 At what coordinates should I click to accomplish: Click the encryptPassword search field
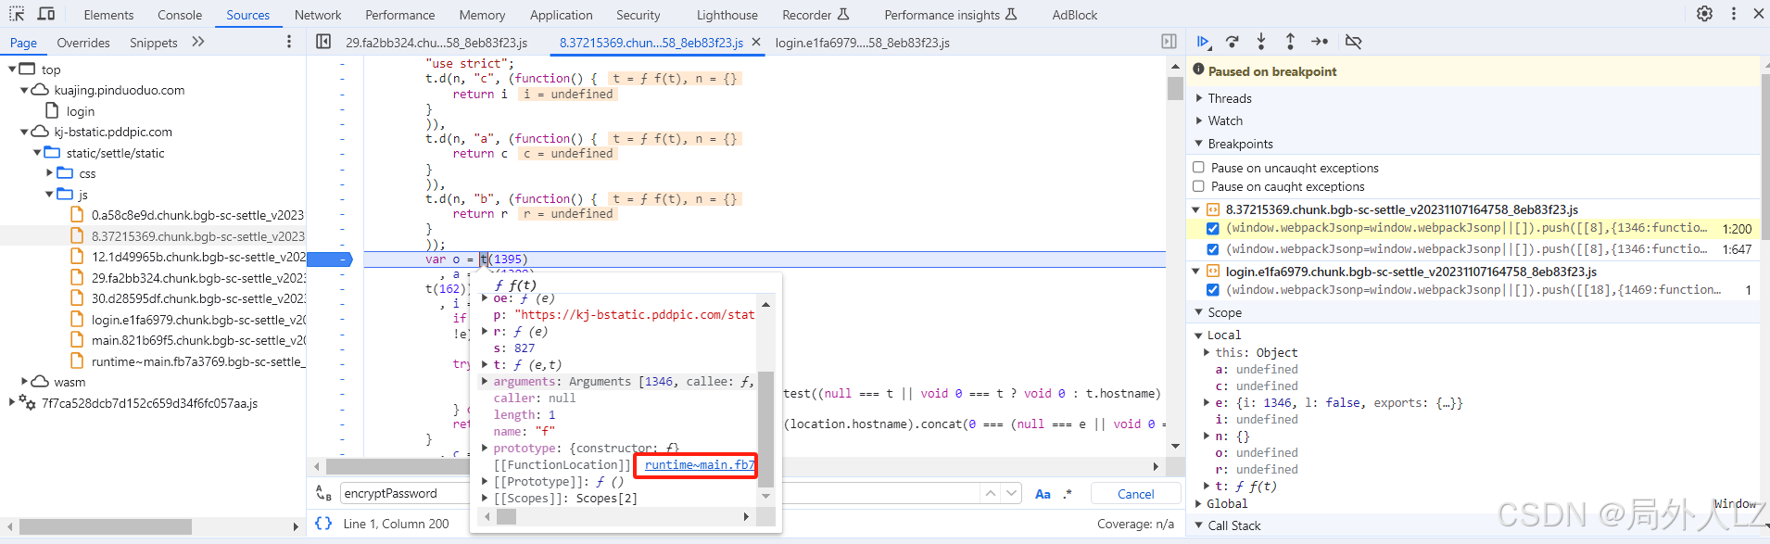pyautogui.click(x=660, y=494)
